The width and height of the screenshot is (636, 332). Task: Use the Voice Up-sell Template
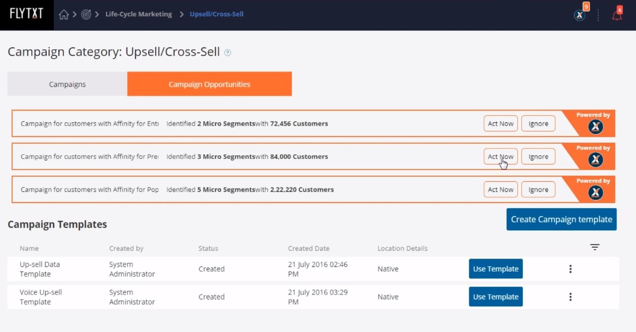coord(495,297)
